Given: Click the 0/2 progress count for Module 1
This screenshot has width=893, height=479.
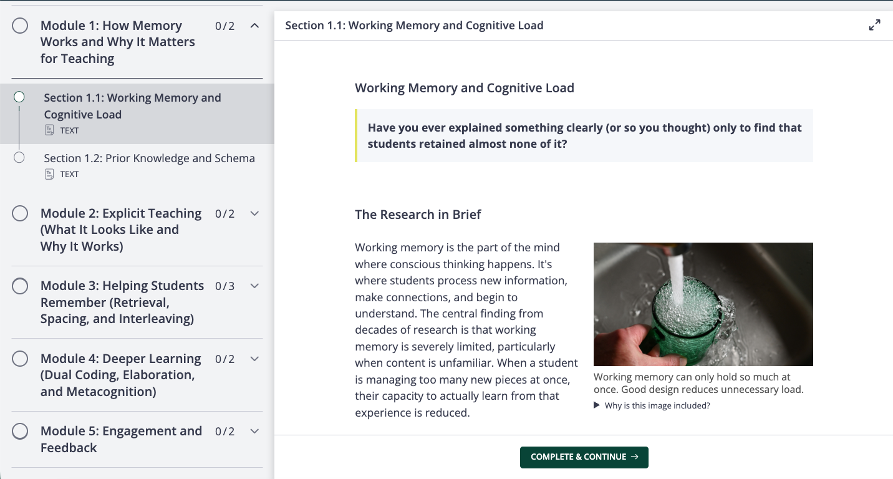Looking at the screenshot, I should [x=225, y=26].
